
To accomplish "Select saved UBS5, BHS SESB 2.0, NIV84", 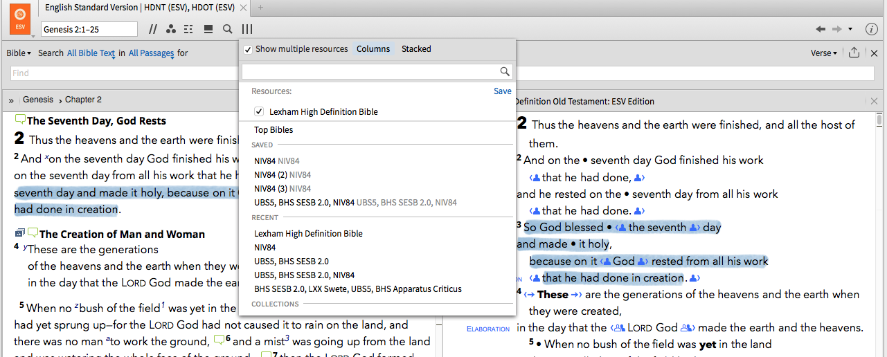I will tap(355, 202).
